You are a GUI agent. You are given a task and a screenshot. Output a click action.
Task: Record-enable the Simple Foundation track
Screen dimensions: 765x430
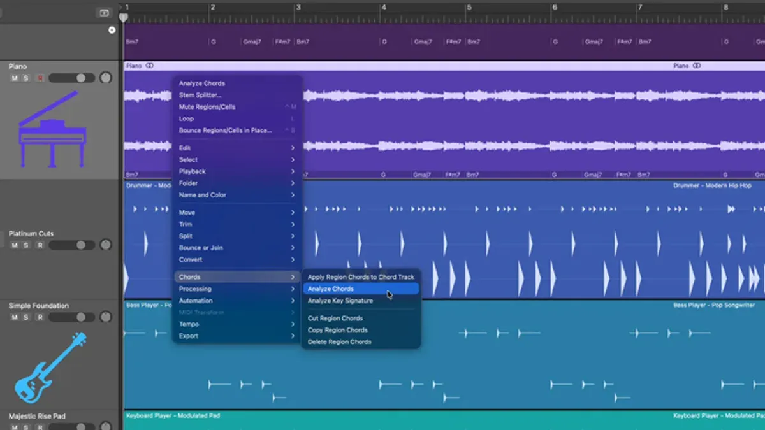(x=40, y=317)
